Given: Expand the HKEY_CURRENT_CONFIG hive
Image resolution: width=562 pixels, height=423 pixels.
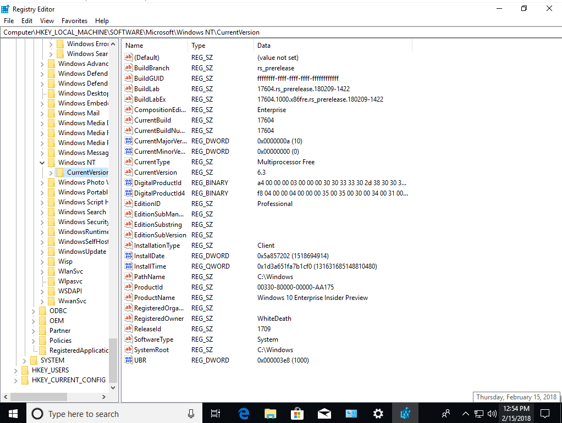Looking at the screenshot, I should (15, 380).
